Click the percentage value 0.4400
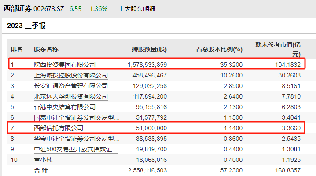This screenshot has width=316, height=176. coord(233,149)
